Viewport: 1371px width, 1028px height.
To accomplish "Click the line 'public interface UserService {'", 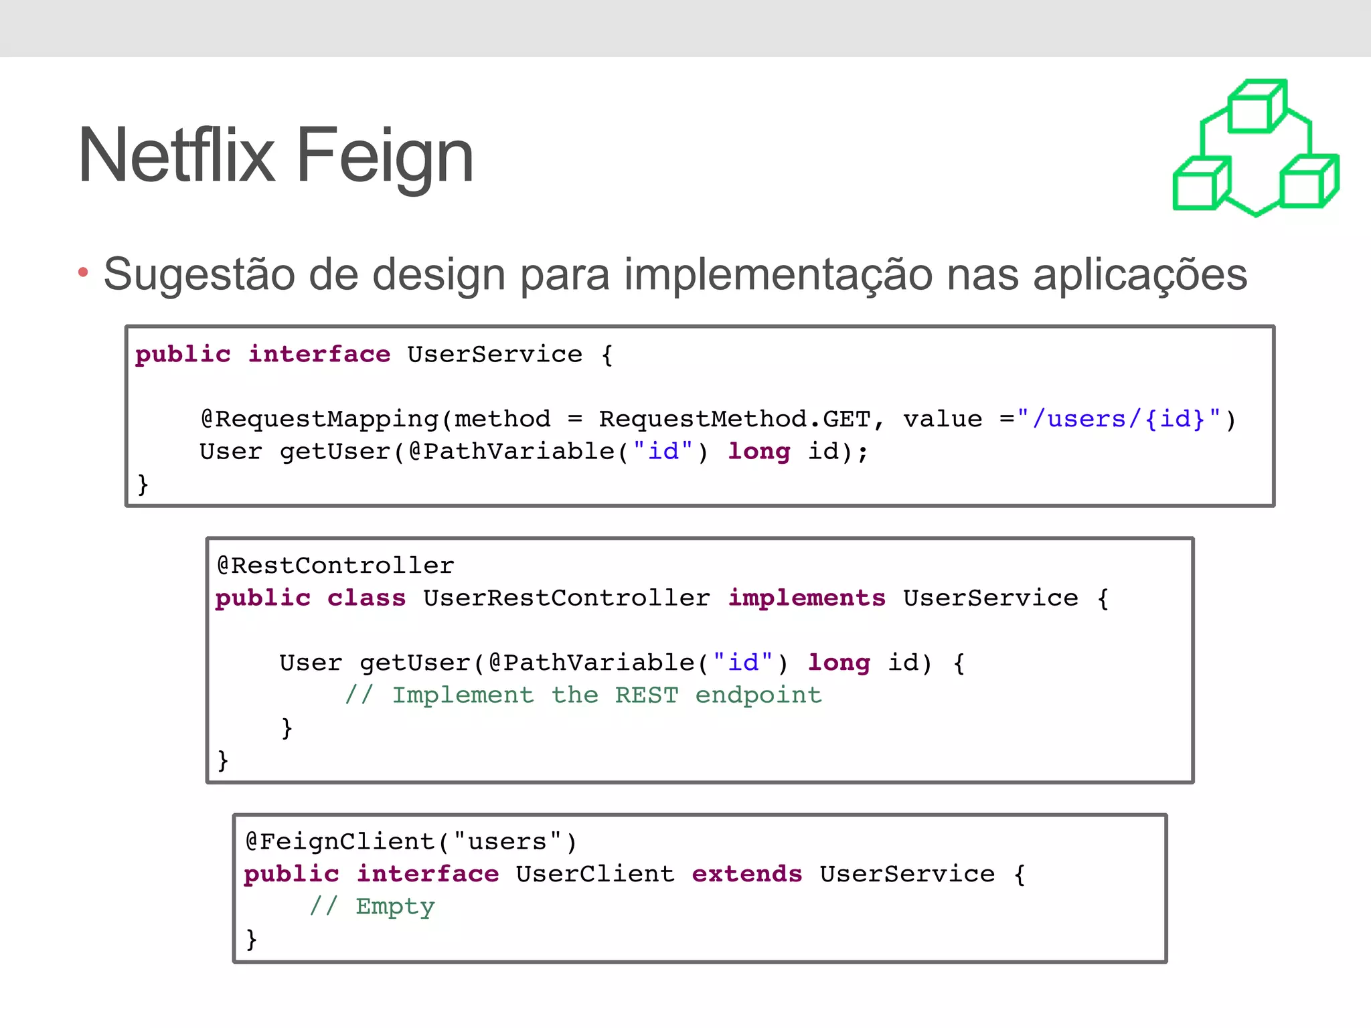I will click(374, 354).
